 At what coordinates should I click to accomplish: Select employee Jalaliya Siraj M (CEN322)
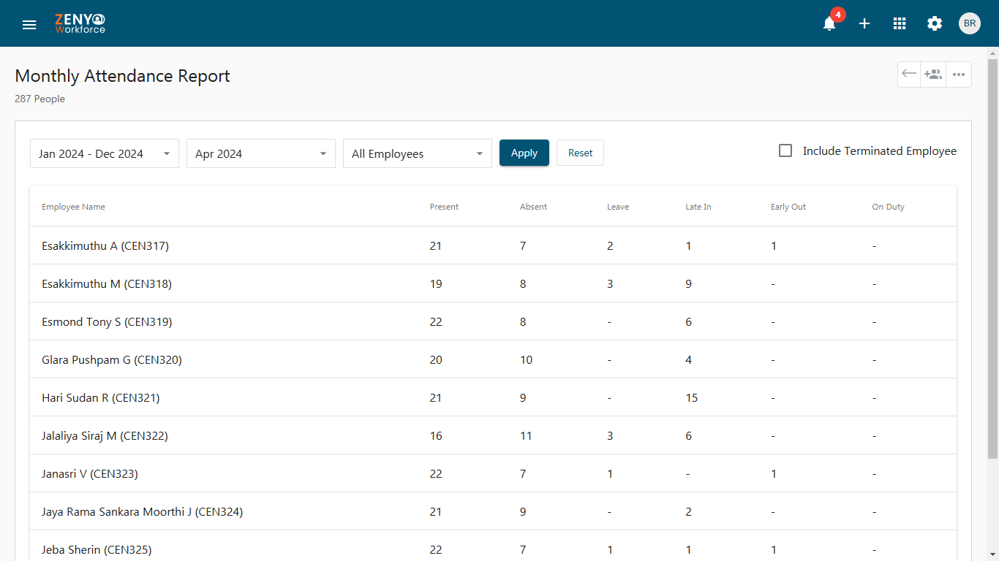[105, 436]
